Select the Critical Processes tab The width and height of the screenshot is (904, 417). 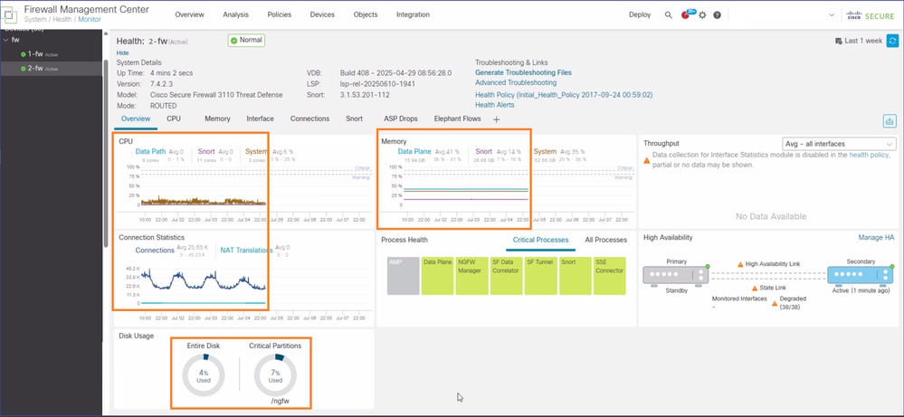click(x=541, y=240)
